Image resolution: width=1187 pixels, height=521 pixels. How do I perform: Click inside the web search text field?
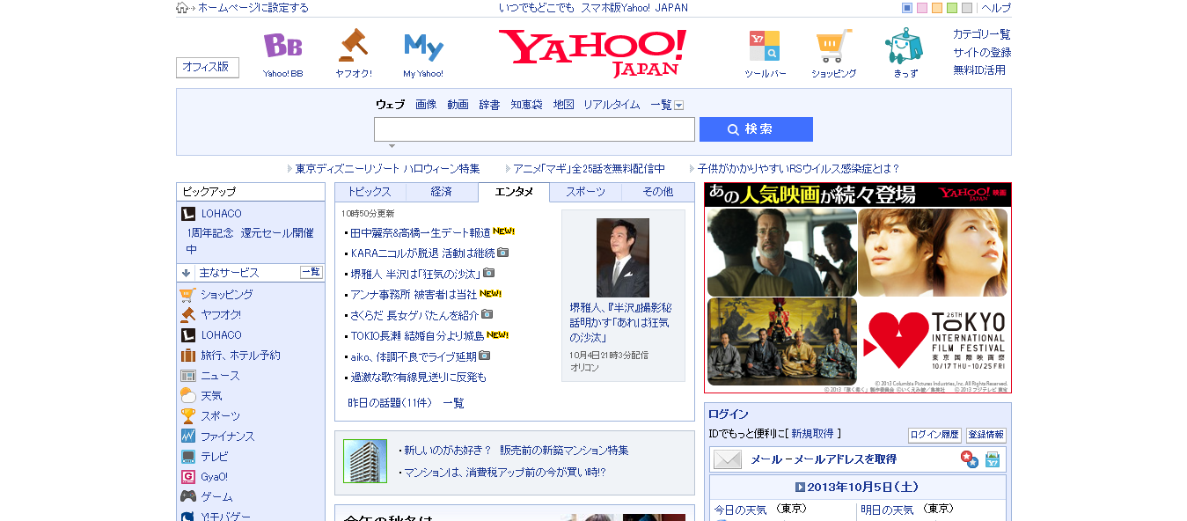(534, 129)
